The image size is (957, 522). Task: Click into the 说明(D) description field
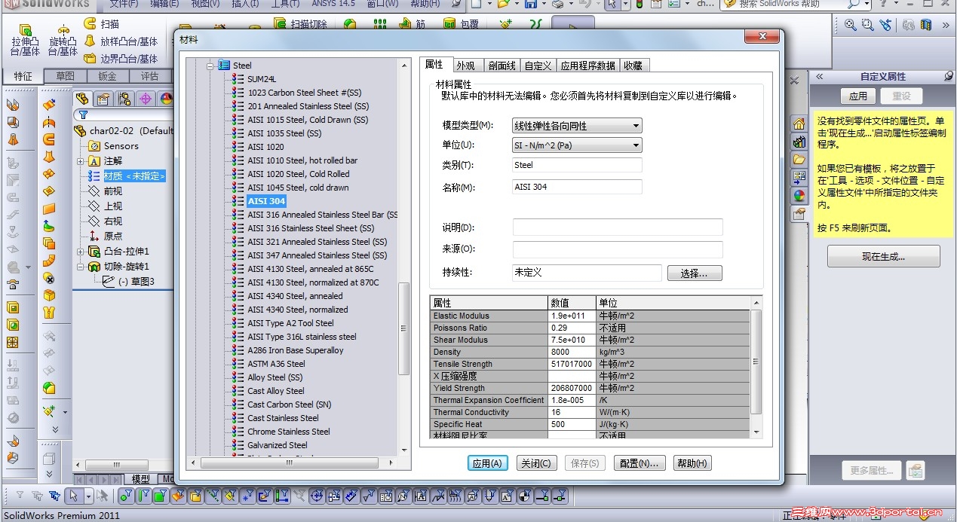(618, 227)
